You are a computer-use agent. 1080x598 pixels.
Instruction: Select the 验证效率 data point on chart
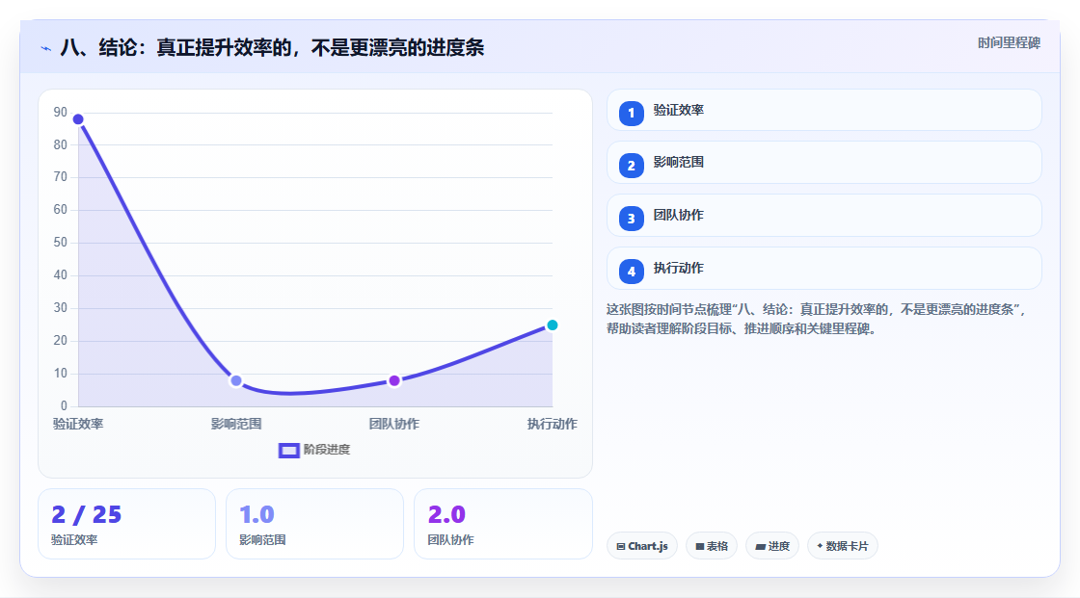click(x=78, y=119)
